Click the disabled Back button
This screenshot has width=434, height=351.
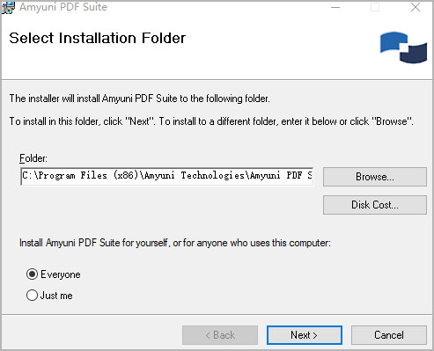pos(220,335)
